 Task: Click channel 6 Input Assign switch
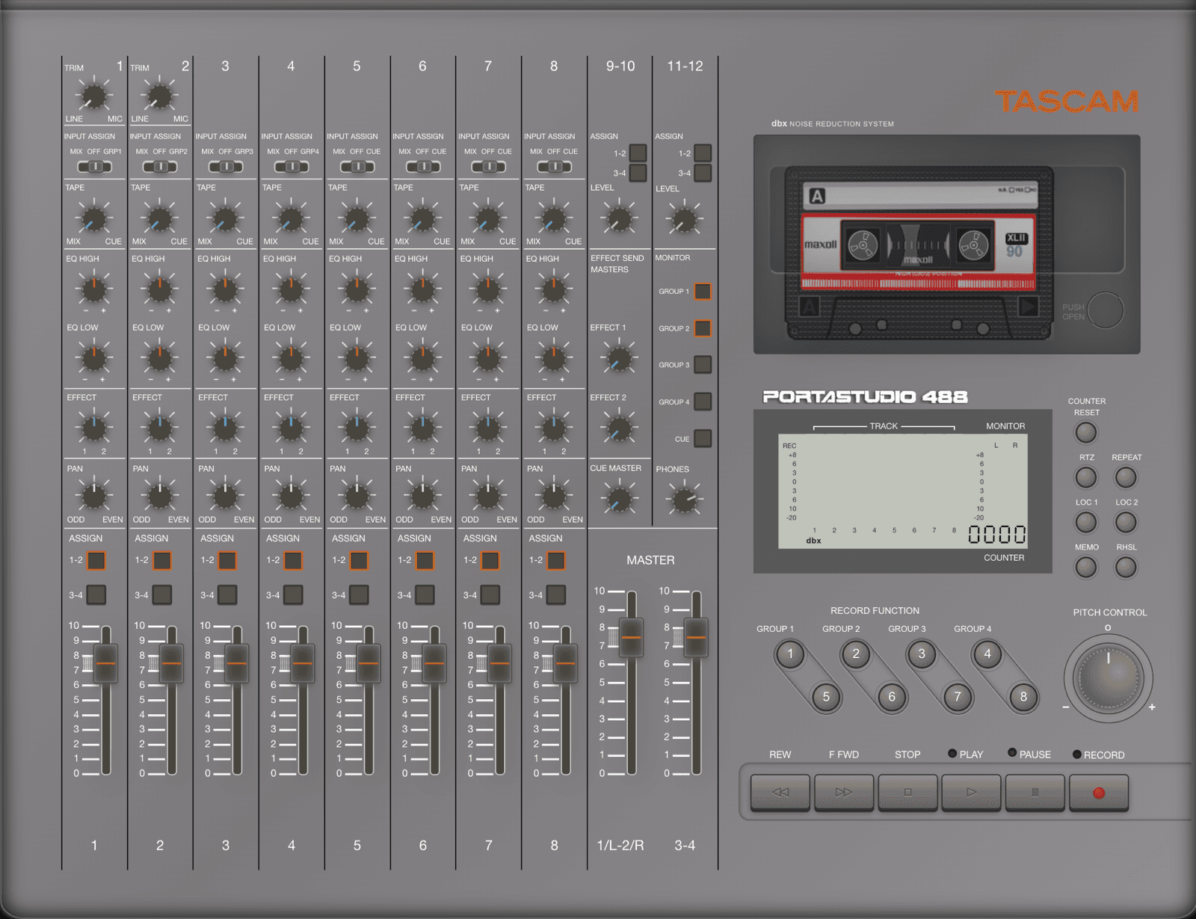click(x=424, y=167)
